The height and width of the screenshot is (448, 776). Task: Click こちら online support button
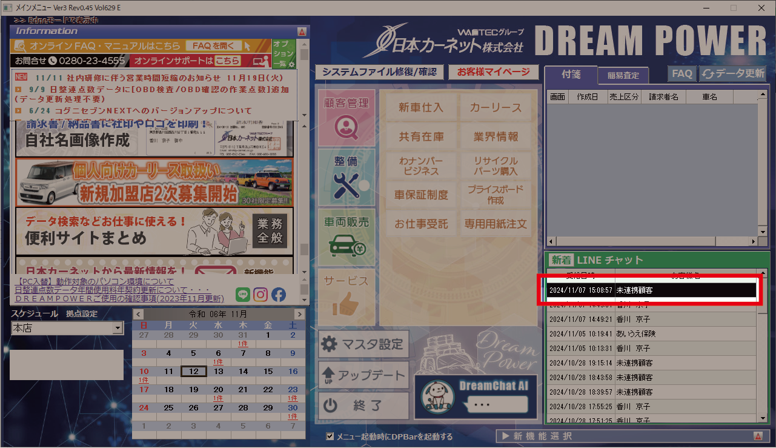(x=227, y=61)
